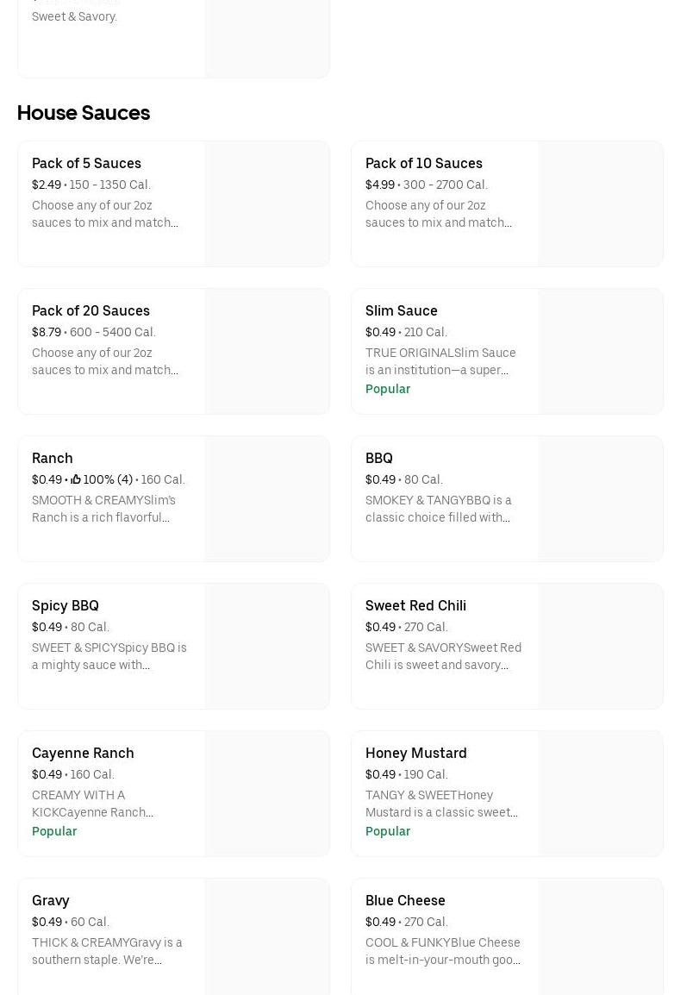Click the thumbs-up rating icon on Ranch
Screen dimensions: 693x995
[76, 479]
